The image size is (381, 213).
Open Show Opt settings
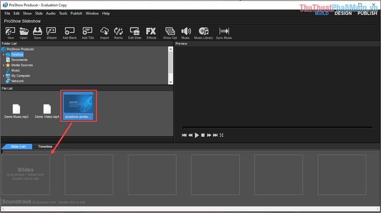pyautogui.click(x=170, y=33)
